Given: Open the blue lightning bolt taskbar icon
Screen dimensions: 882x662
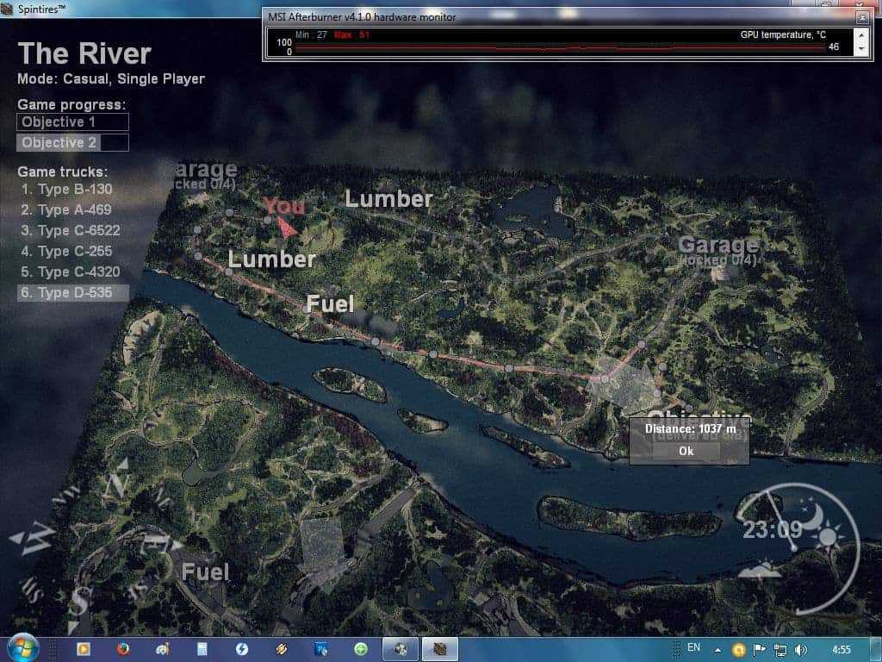Looking at the screenshot, I should (242, 649).
